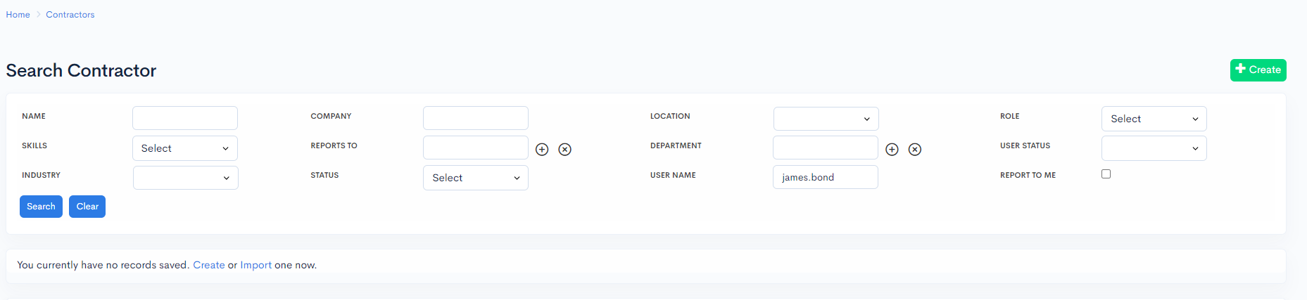
Task: Click the Import link in the no-records message
Action: click(255, 265)
